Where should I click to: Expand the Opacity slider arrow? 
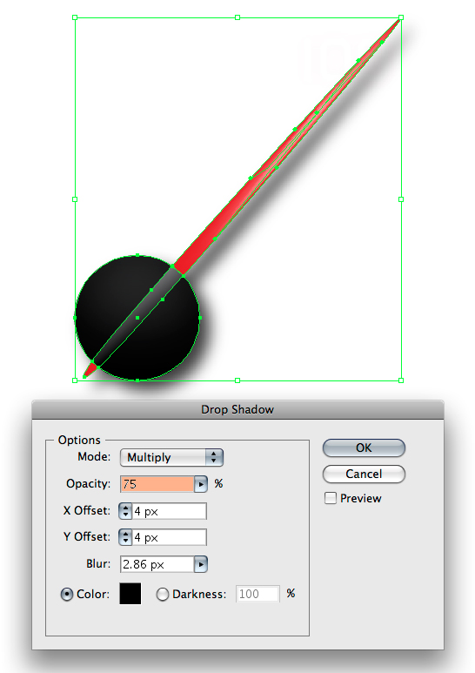pos(201,484)
